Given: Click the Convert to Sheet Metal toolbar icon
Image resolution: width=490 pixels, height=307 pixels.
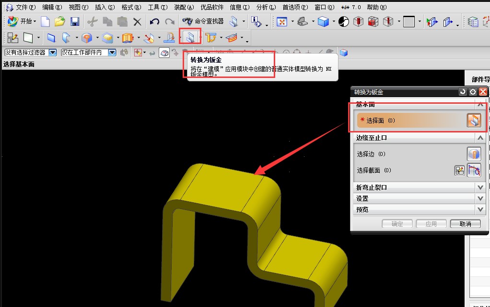Looking at the screenshot, I should click(190, 38).
